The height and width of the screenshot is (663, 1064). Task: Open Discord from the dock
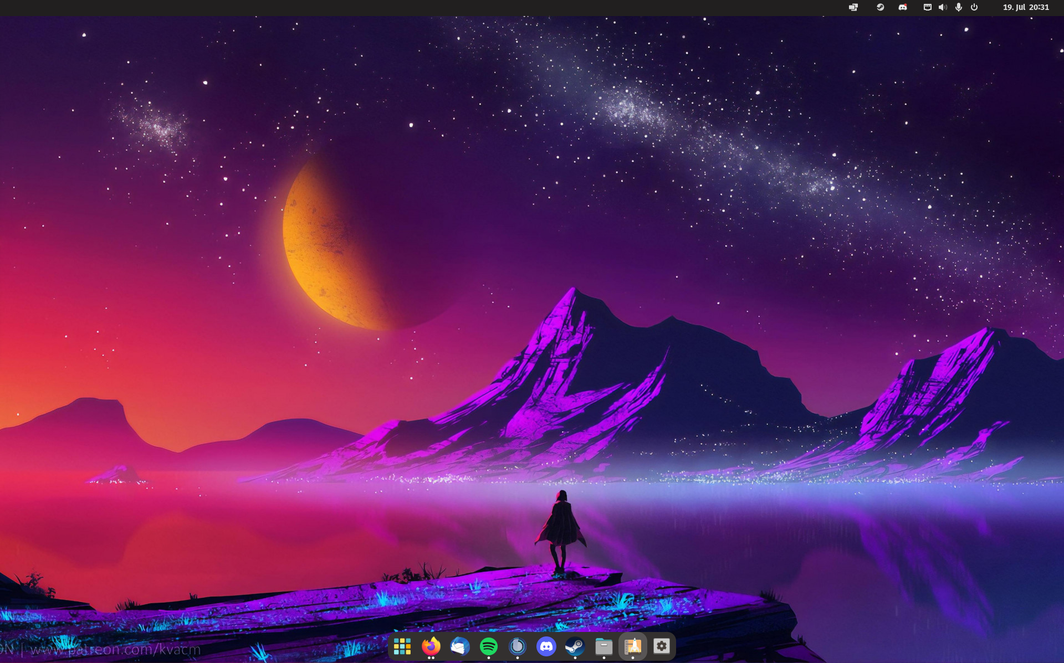coord(546,646)
